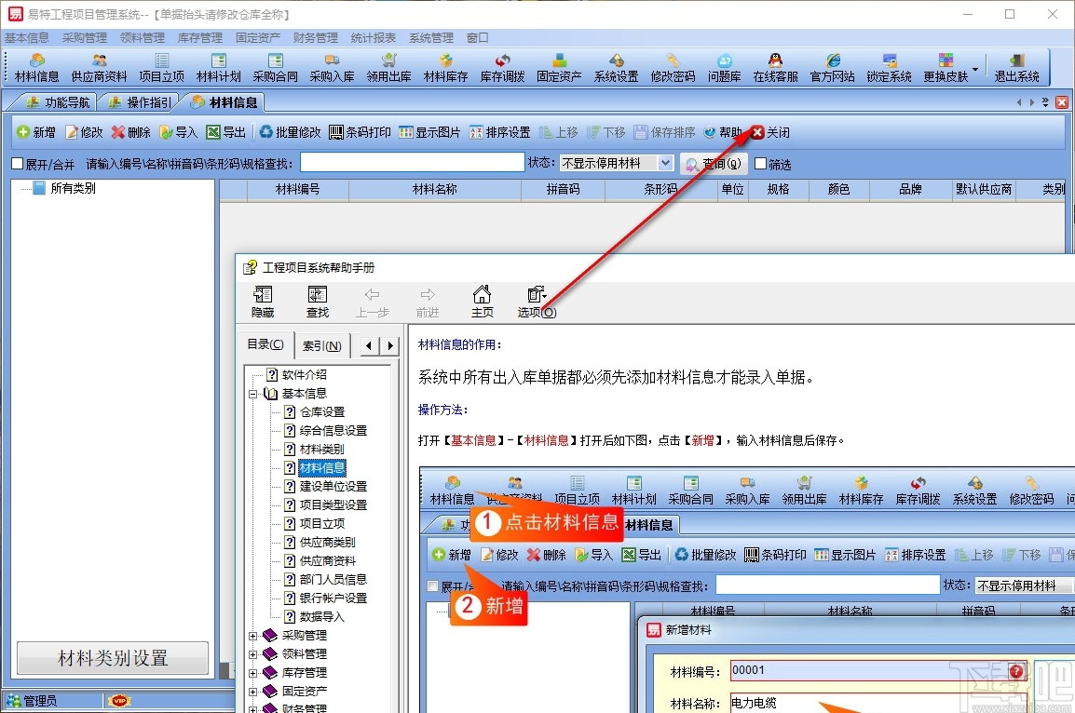
Task: Click the 锁定系统 lock icon
Action: pos(889,67)
